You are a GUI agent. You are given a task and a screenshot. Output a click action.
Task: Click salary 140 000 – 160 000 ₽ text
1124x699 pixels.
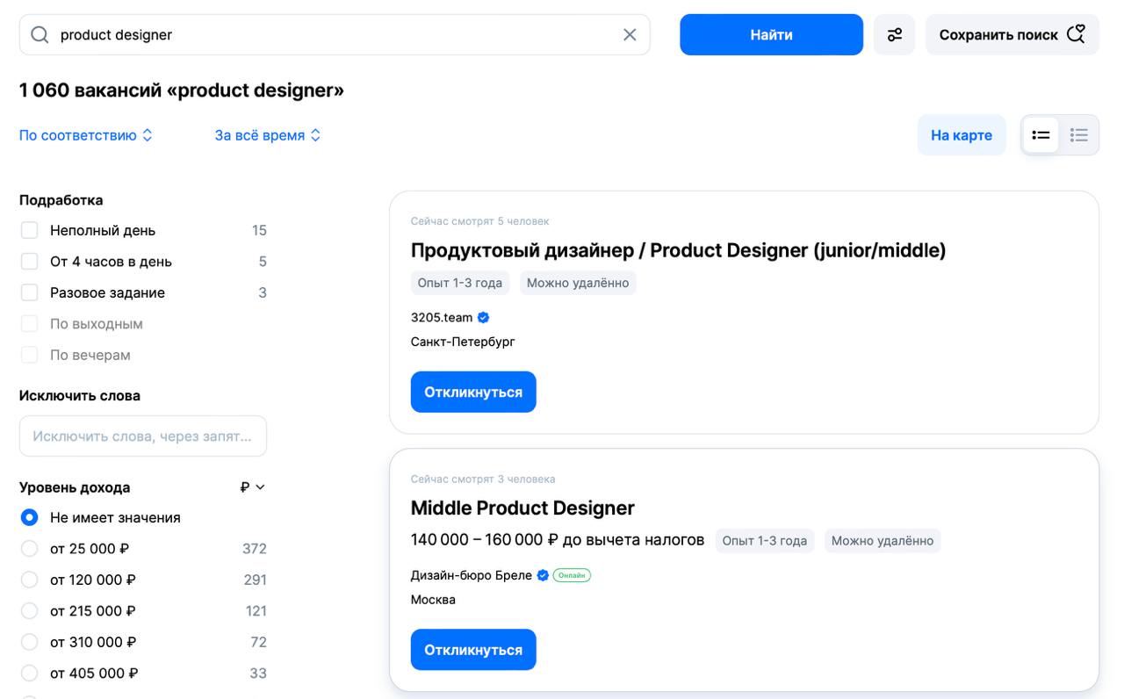click(x=558, y=540)
